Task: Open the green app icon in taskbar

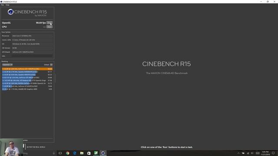Action: (x=96, y=153)
